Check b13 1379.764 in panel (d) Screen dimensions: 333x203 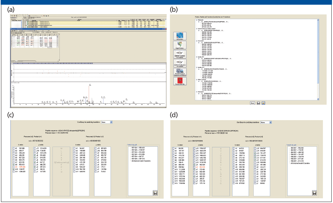[x=173, y=176]
